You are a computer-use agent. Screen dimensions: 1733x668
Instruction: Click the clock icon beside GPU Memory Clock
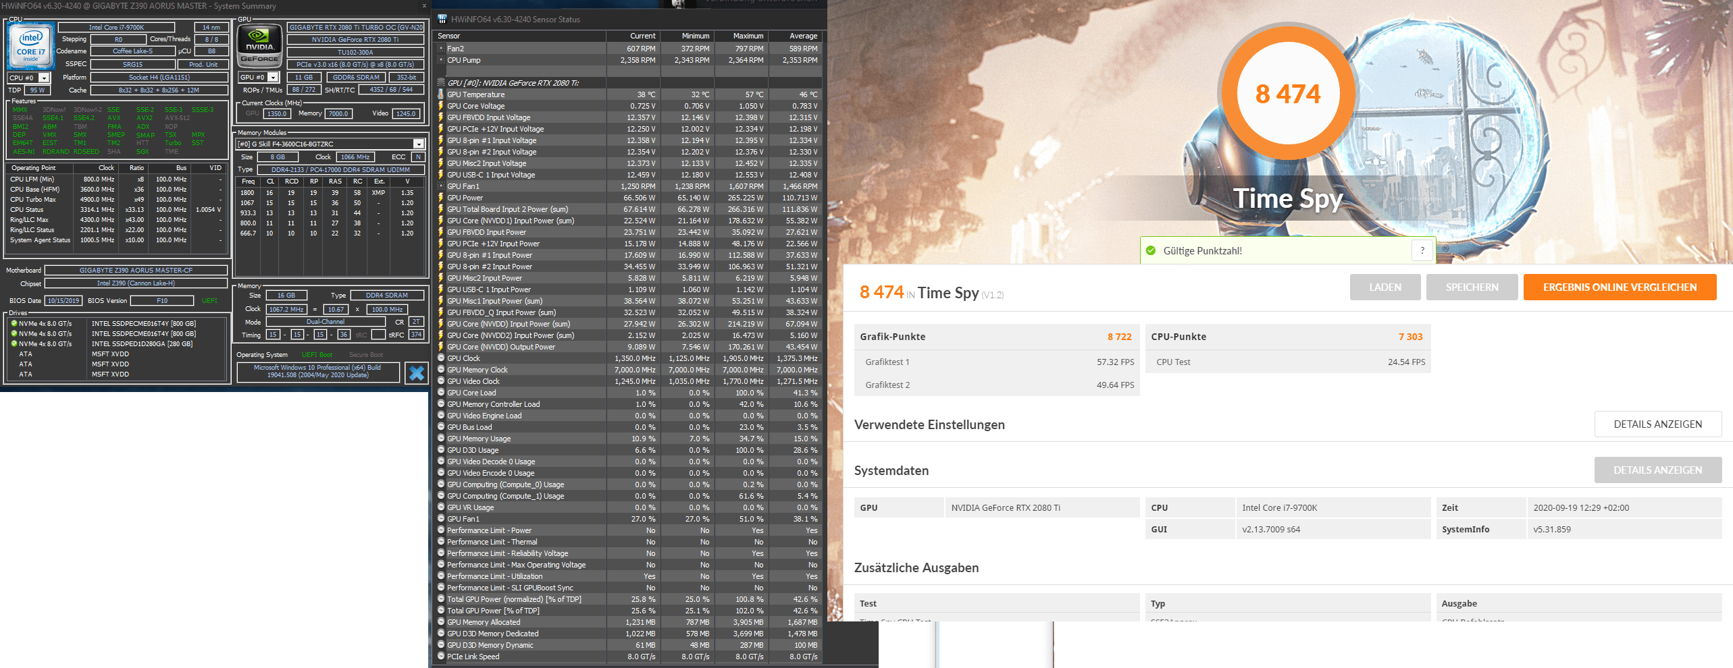441,370
